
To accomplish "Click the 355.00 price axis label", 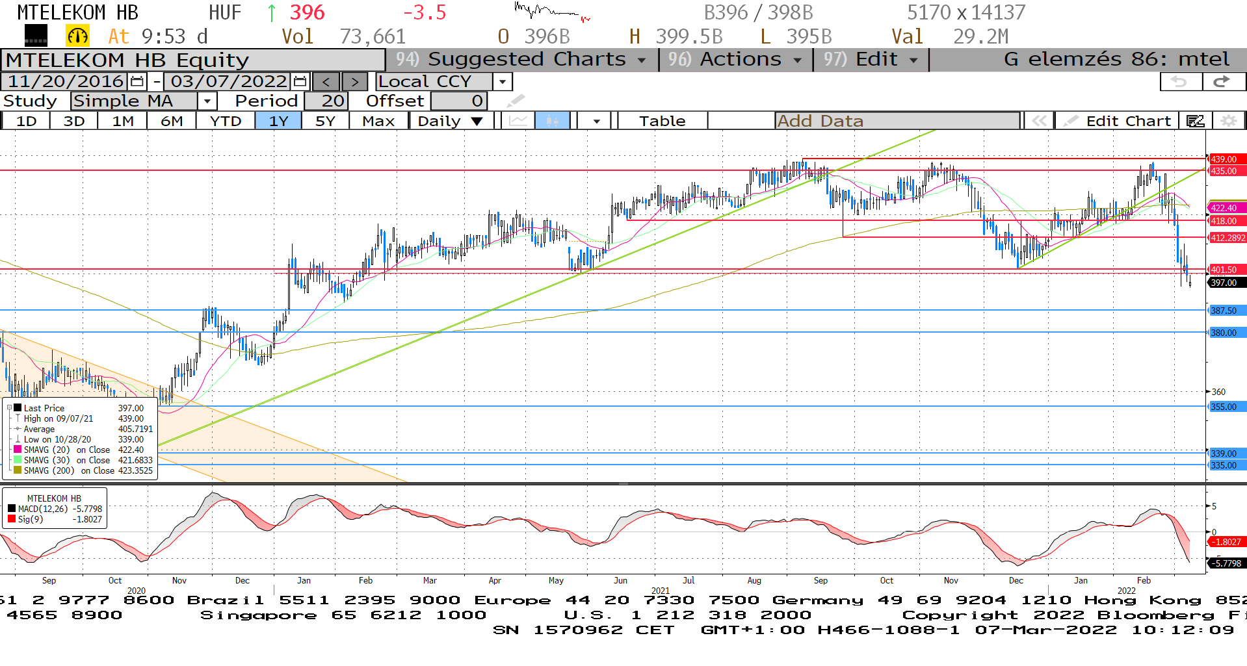I will click(x=1227, y=407).
